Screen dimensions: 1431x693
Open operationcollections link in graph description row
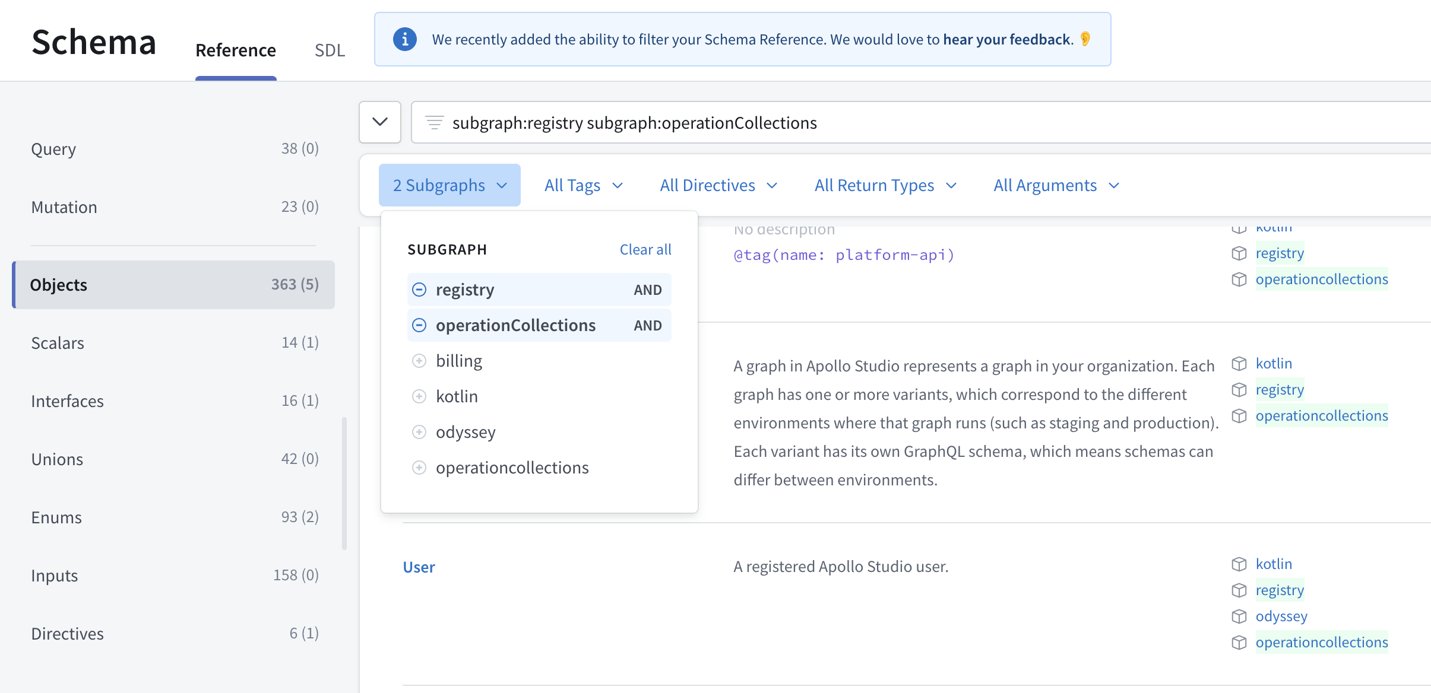coord(1322,416)
